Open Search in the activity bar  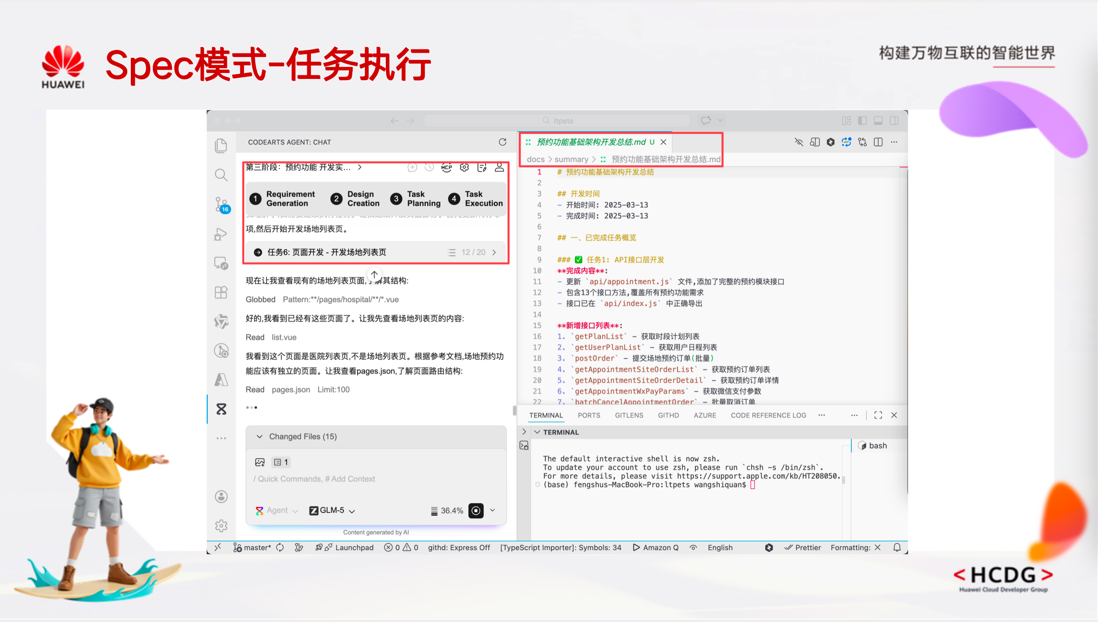(221, 175)
